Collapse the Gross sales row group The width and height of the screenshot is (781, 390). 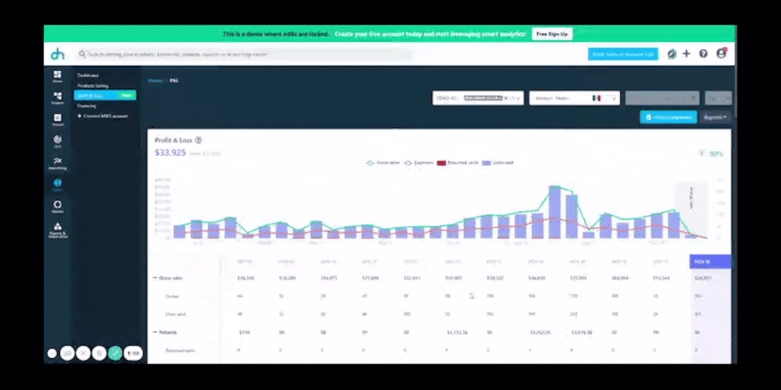click(155, 278)
